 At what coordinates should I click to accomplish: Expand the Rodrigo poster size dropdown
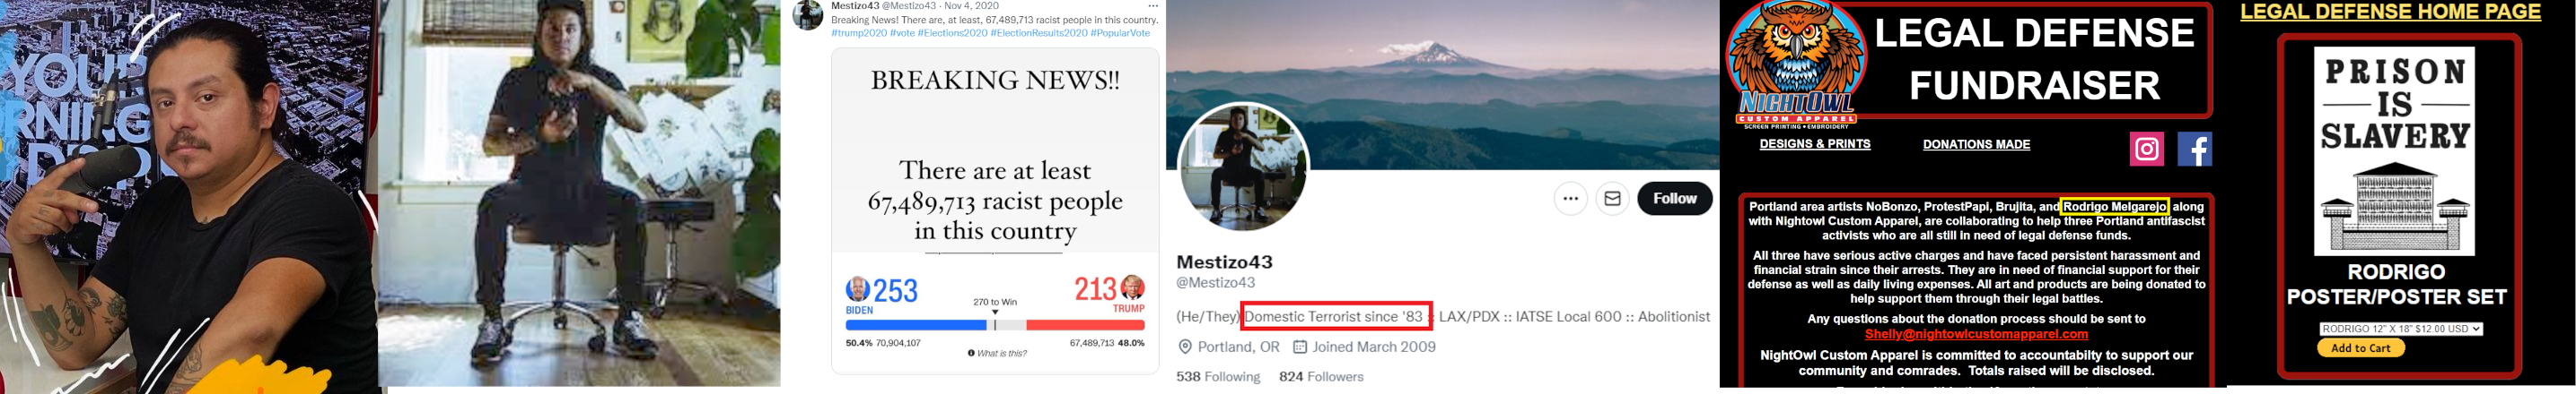click(2400, 328)
